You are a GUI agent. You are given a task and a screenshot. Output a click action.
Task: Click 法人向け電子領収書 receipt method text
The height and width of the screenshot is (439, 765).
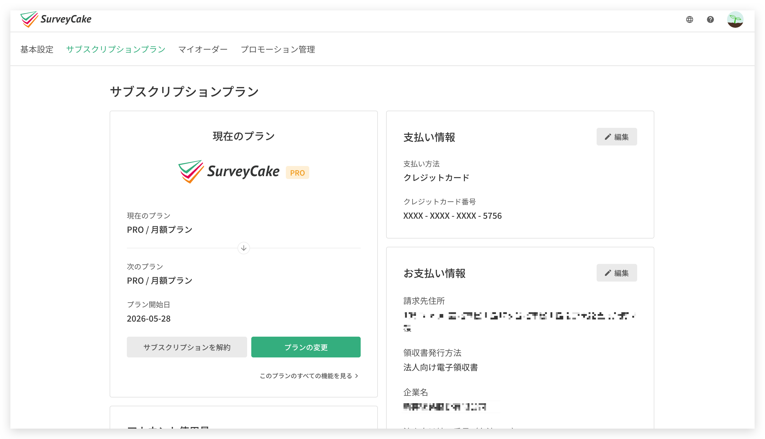click(x=440, y=368)
